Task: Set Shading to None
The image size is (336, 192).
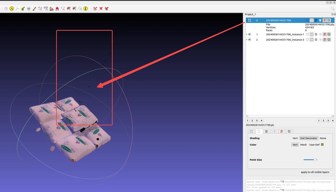Action: (323, 138)
